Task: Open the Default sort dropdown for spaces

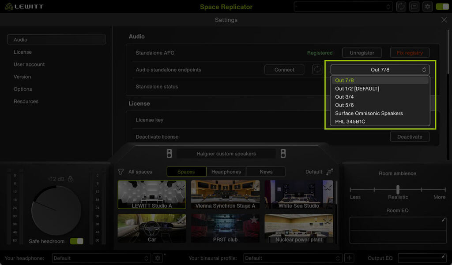Action: [x=314, y=172]
